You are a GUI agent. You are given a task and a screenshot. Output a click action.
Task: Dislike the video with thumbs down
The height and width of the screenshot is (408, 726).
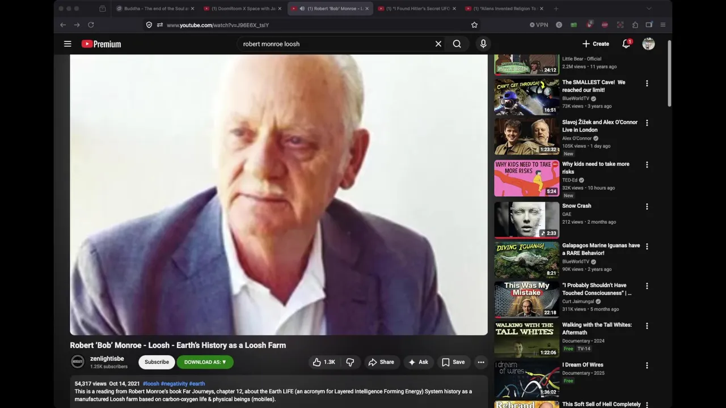[350, 362]
